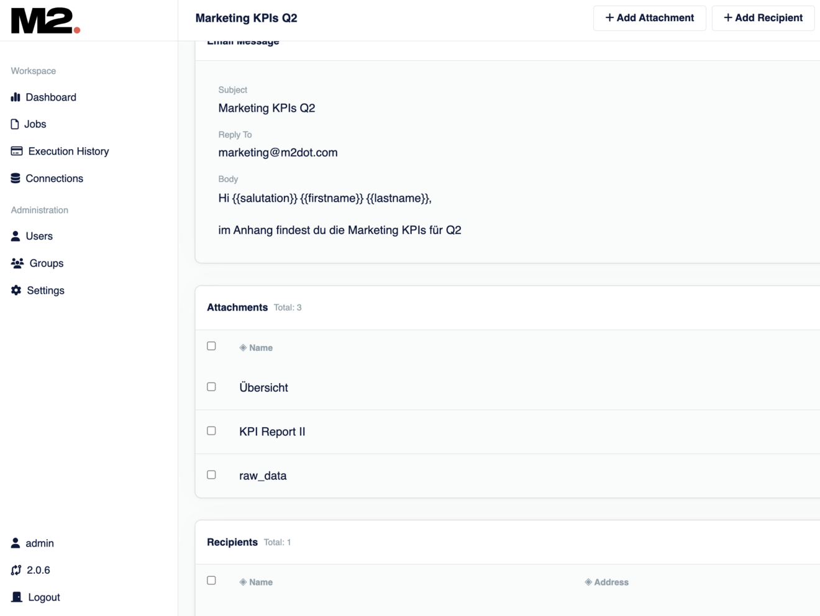Toggle sorting on the Recipients Name header
This screenshot has width=820, height=616.
coord(256,582)
